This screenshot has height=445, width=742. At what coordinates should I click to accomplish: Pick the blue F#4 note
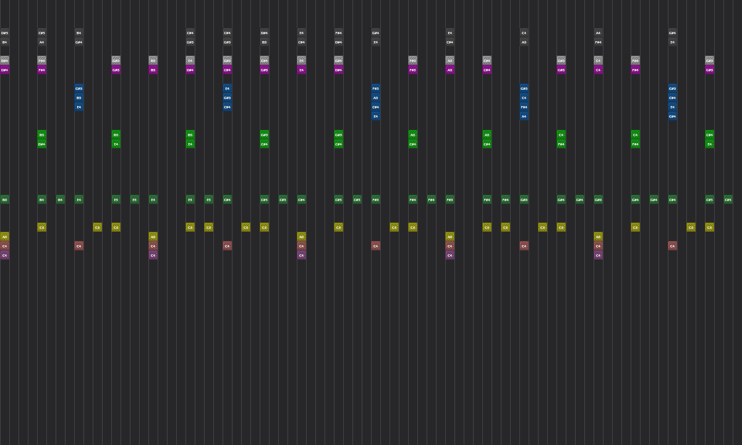524,107
